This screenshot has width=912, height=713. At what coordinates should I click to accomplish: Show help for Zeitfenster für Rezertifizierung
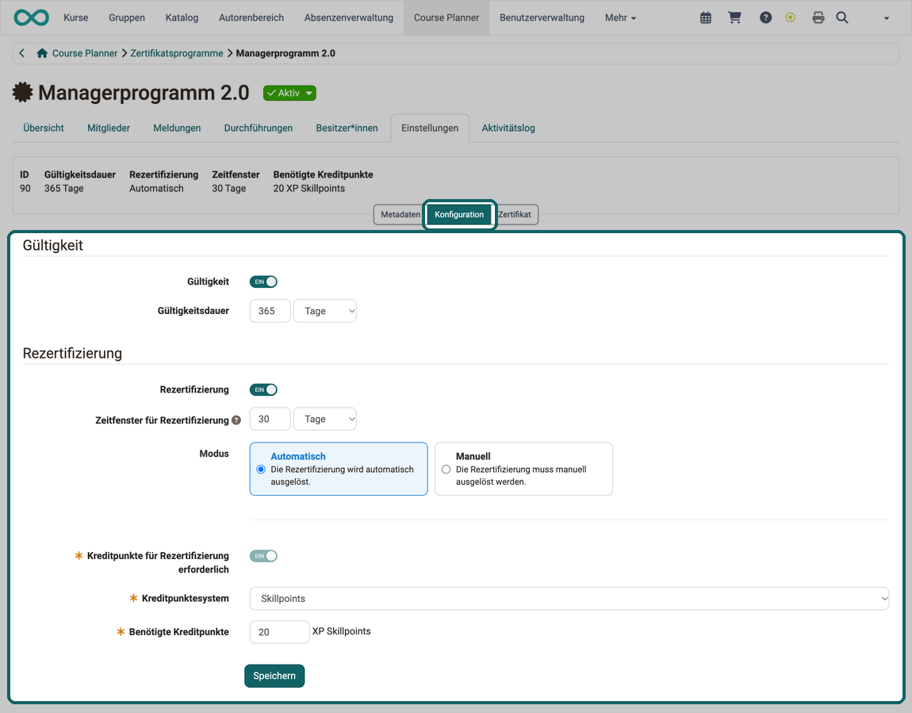(x=236, y=420)
